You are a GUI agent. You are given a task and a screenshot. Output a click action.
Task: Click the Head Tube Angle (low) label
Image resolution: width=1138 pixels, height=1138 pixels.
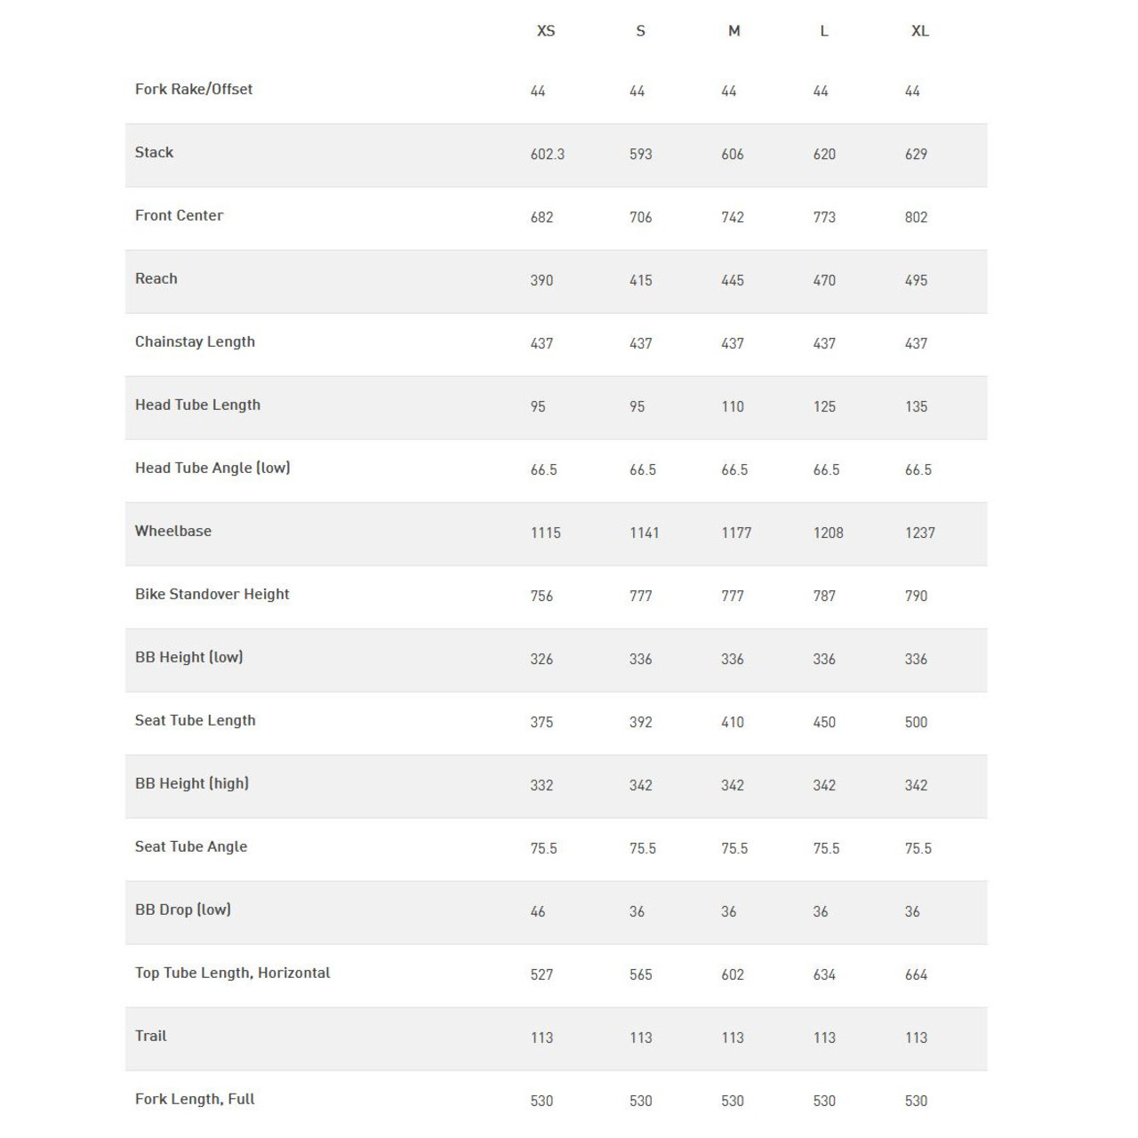click(x=212, y=469)
